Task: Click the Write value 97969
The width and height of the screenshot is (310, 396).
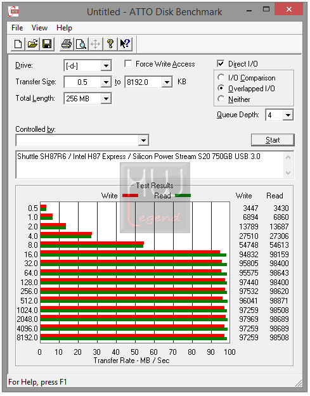Action: pyautogui.click(x=249, y=319)
